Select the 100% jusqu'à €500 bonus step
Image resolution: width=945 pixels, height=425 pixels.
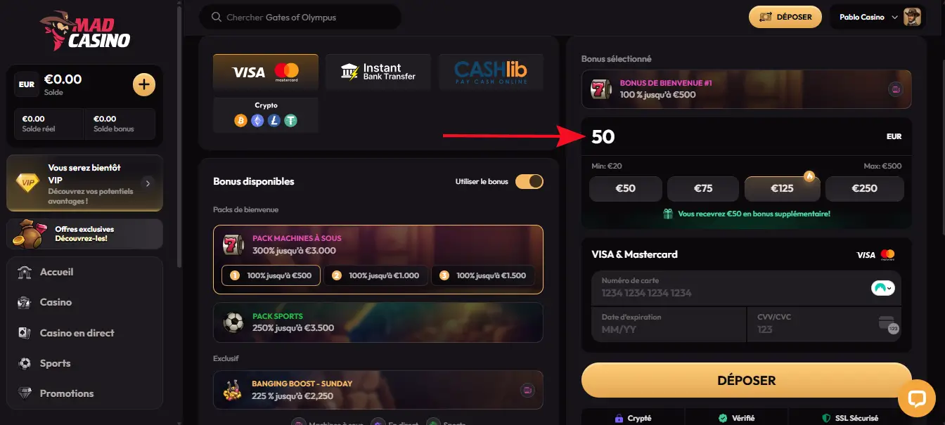tap(271, 275)
